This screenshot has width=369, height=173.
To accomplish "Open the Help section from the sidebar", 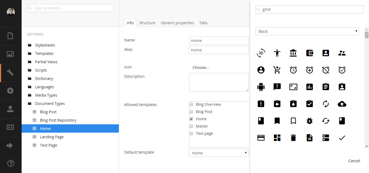I will point(11,163).
